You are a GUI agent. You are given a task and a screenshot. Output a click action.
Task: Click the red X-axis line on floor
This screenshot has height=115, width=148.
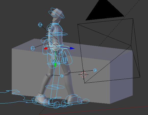(93, 110)
